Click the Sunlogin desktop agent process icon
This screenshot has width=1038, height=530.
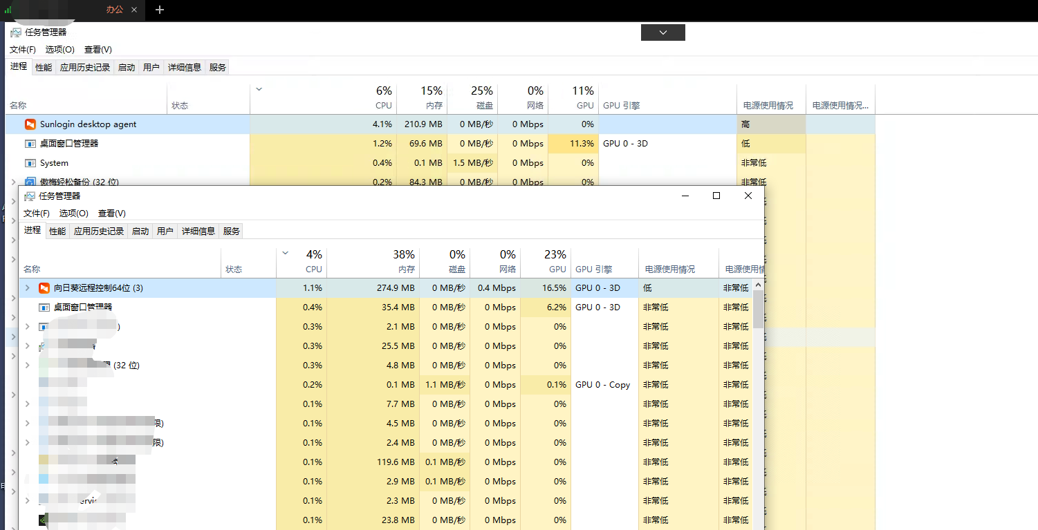point(30,124)
